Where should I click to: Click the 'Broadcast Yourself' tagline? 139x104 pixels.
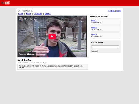[25, 11]
